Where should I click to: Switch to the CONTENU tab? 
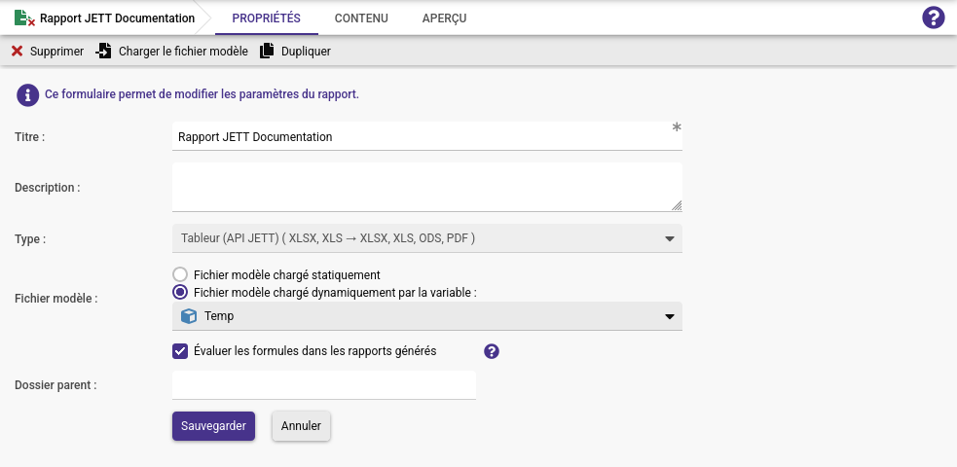361,18
